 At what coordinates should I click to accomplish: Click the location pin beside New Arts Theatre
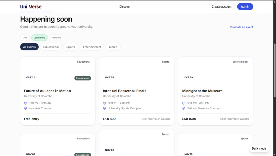click(x=26, y=108)
